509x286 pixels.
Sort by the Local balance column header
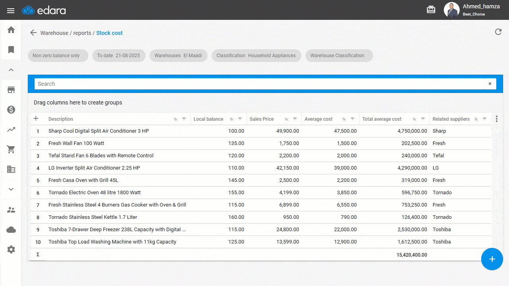[x=208, y=119]
